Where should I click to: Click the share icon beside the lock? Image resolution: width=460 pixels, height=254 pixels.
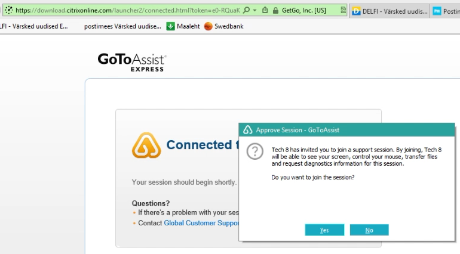click(x=265, y=10)
